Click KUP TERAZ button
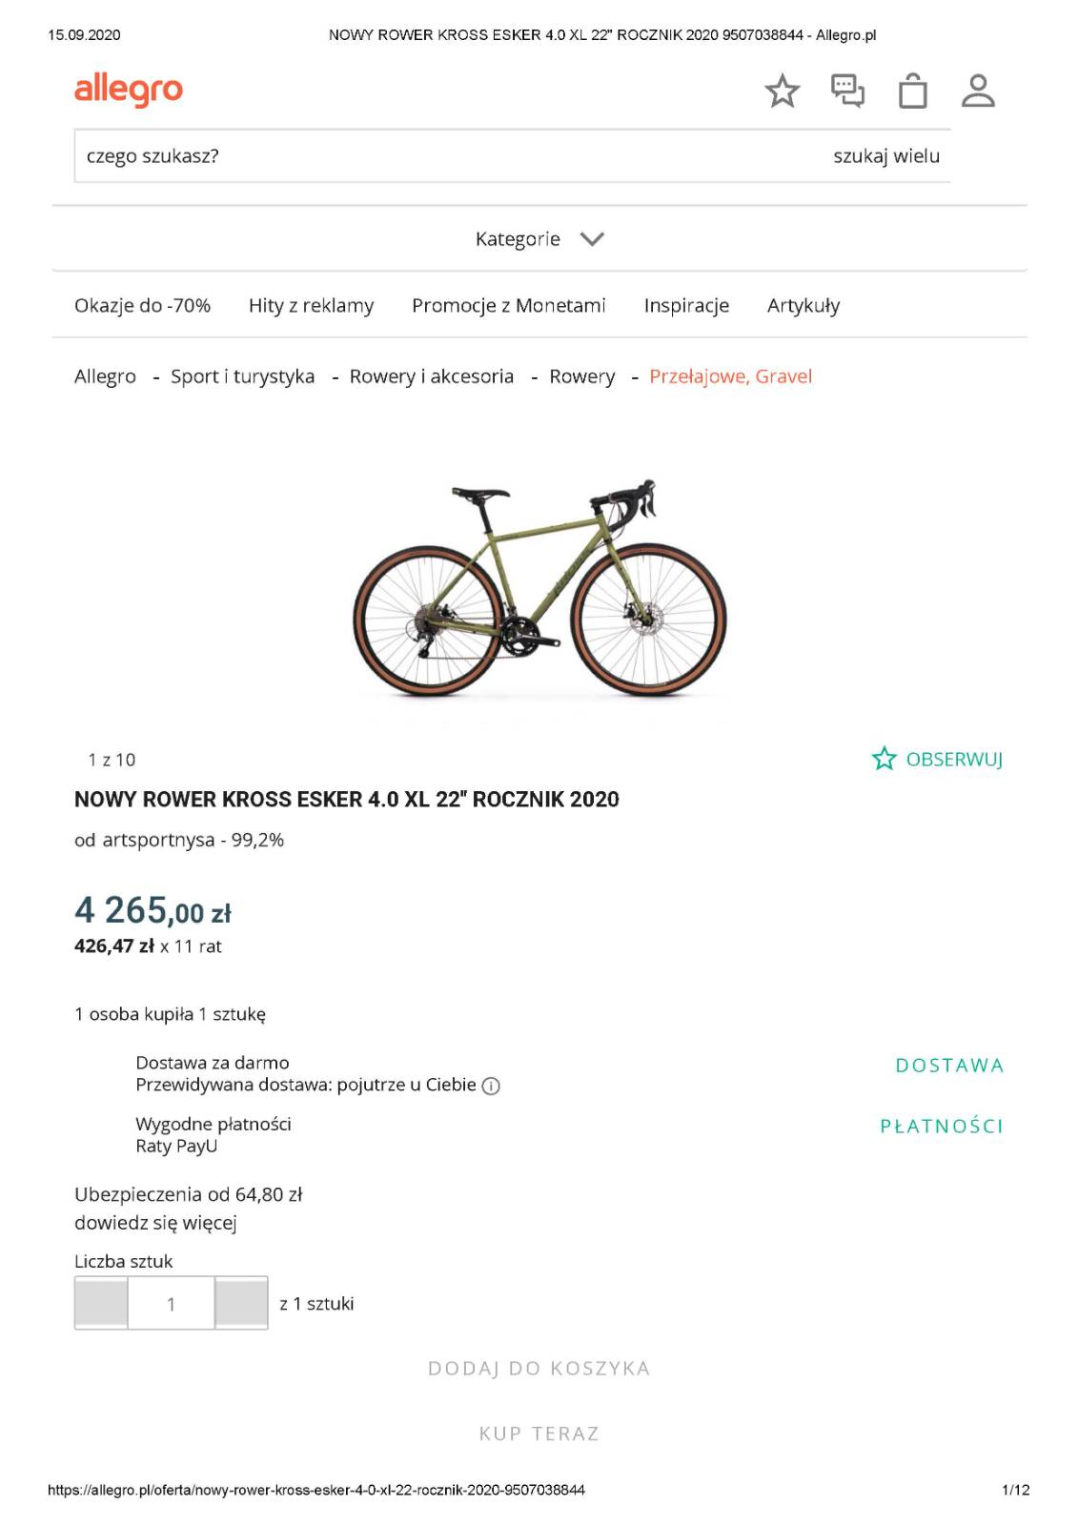This screenshot has width=1078, height=1525. [x=539, y=1433]
